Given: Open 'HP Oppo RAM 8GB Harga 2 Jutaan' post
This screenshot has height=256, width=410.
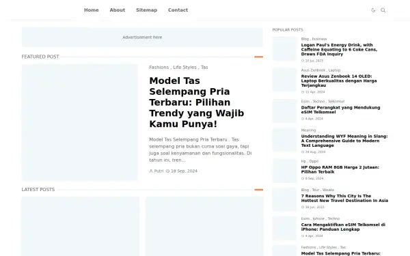Looking at the screenshot, I should (340, 169).
